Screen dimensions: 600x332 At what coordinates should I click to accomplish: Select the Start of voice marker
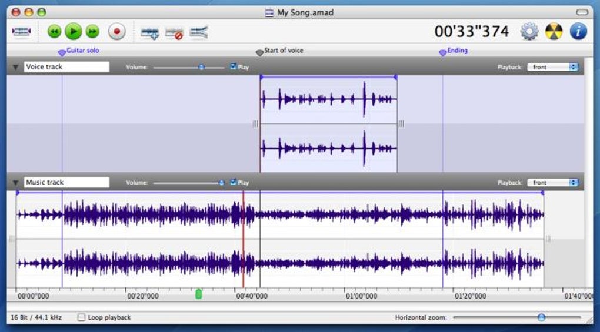259,53
